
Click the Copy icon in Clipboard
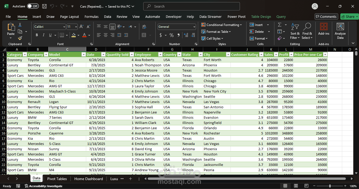[20, 31]
